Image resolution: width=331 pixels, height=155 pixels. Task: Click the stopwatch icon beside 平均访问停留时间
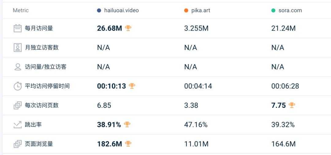17,86
